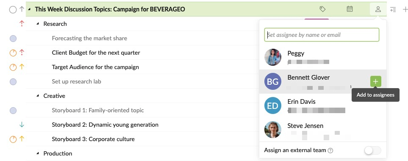Click the Creative section title
Image resolution: width=408 pixels, height=161 pixels.
54,96
